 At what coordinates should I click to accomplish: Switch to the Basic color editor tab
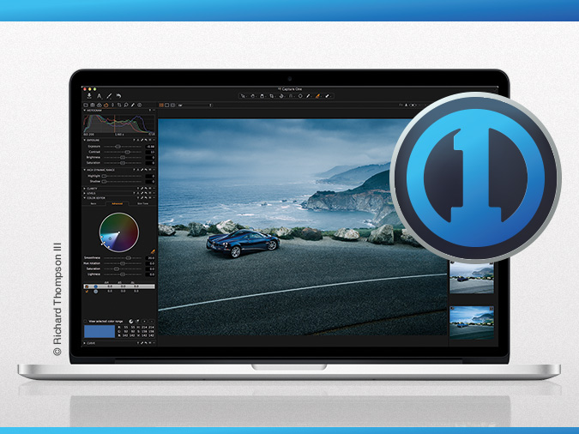pos(93,204)
